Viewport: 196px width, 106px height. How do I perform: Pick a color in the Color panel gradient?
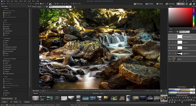pyautogui.click(x=180, y=17)
